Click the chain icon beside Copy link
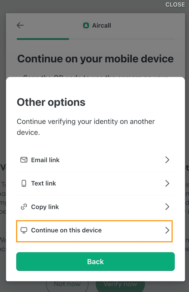 tap(24, 207)
